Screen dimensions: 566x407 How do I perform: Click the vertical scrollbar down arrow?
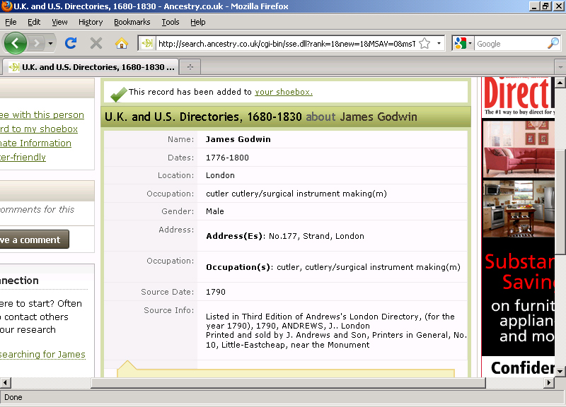coord(560,371)
